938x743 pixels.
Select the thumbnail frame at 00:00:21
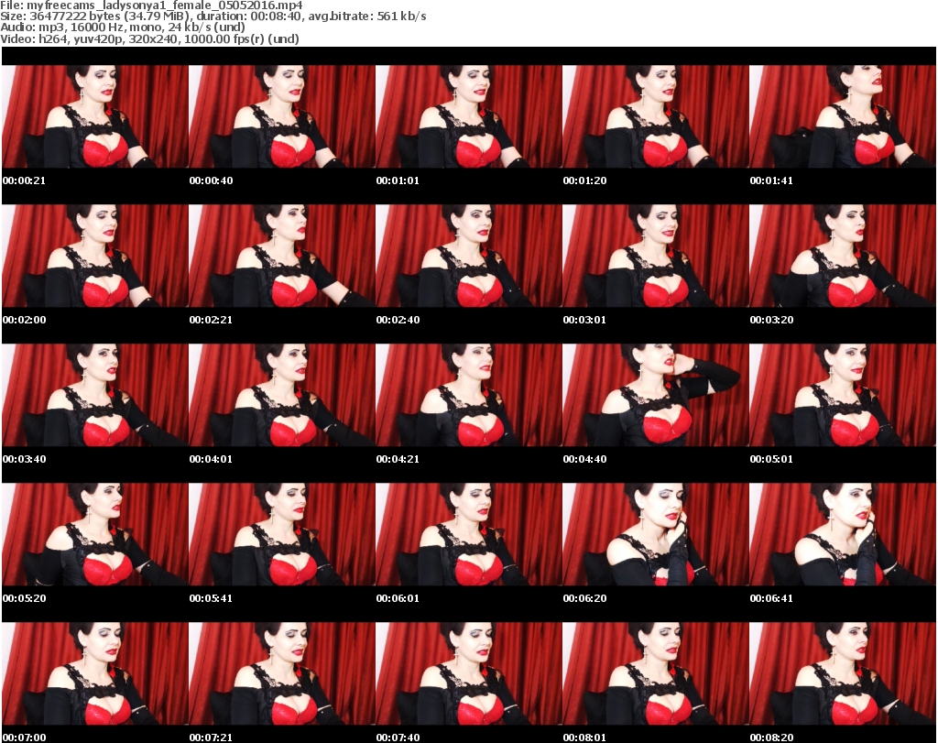point(95,116)
